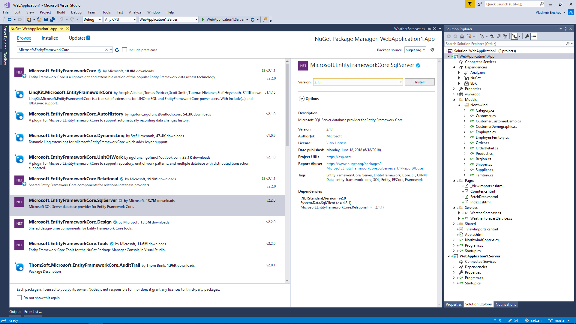The image size is (576, 324).
Task: Click the git branch master status item
Action: tap(559, 320)
